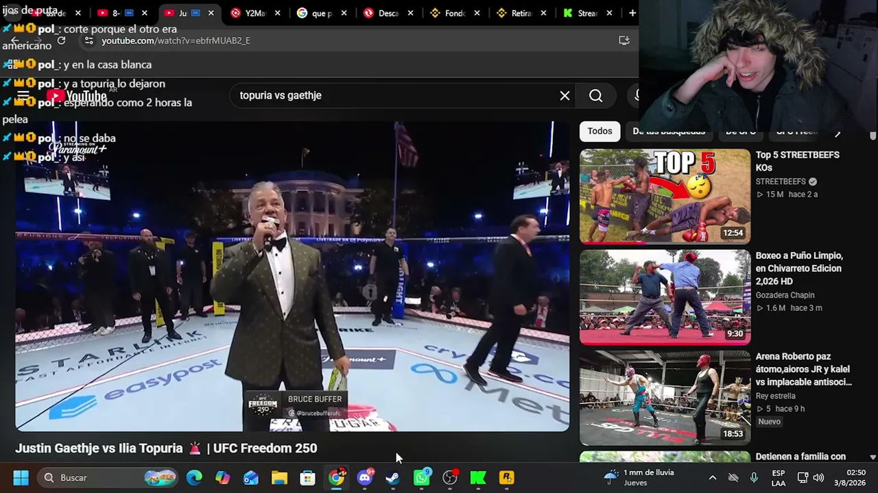Open Rockstar Games Launcher from the taskbar
878x493 pixels.
pyautogui.click(x=506, y=477)
